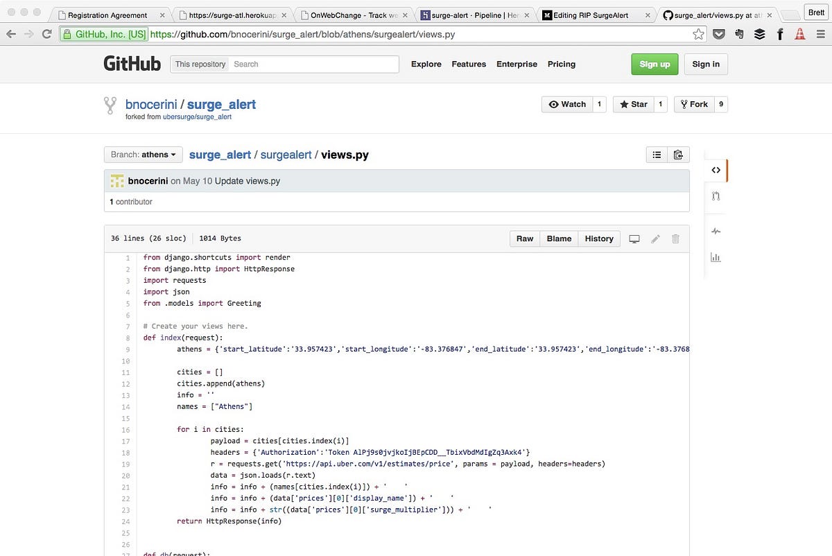Click the orange cone extension icon

799,34
